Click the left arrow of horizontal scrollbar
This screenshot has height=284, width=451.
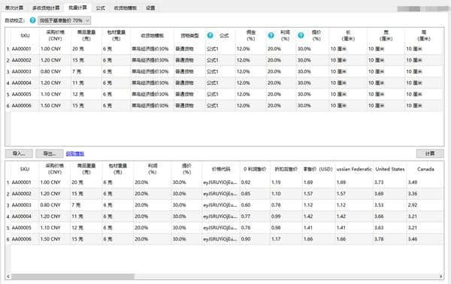coord(8,276)
